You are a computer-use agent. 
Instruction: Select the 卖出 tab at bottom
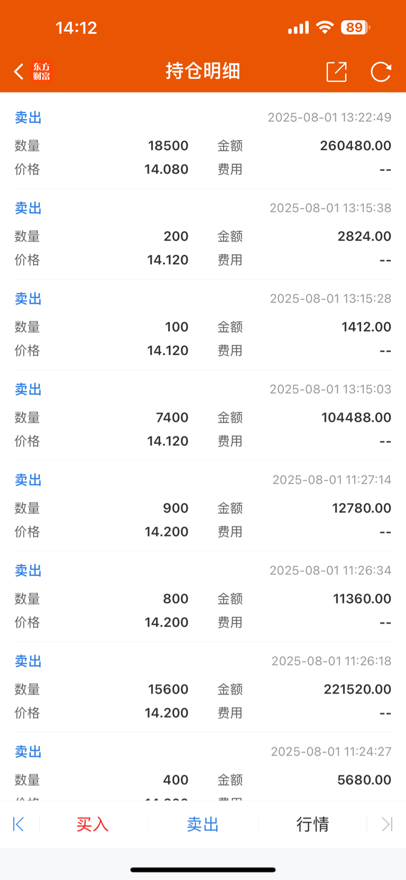tap(202, 824)
